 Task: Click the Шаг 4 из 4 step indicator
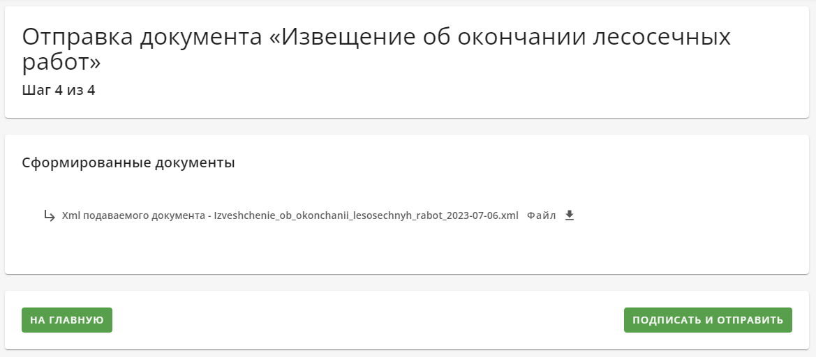(59, 91)
